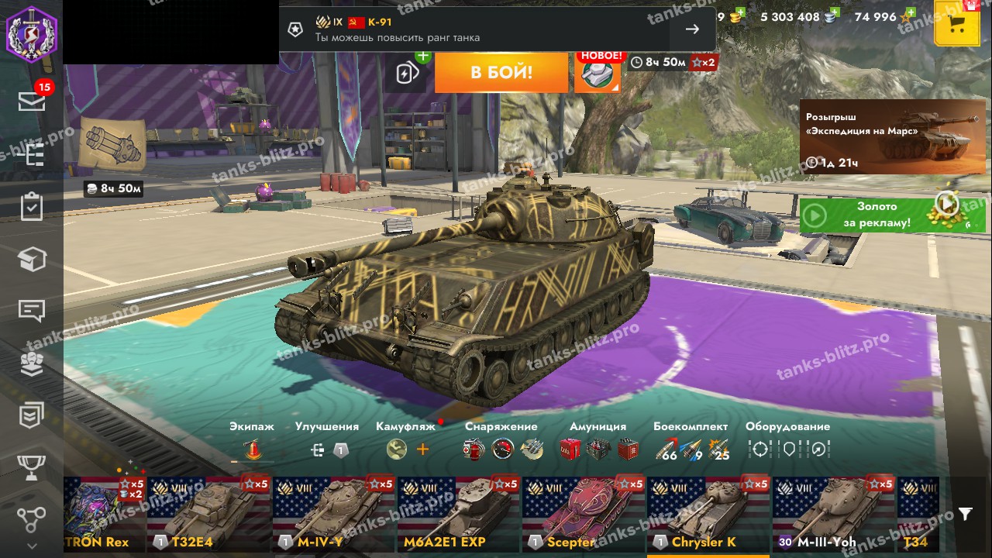Viewport: 992px width, 558px height.
Task: Open the new battle mode selector
Action: [598, 73]
